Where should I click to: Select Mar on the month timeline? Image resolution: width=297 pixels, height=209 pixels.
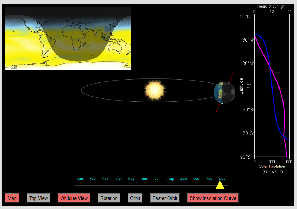click(x=105, y=179)
